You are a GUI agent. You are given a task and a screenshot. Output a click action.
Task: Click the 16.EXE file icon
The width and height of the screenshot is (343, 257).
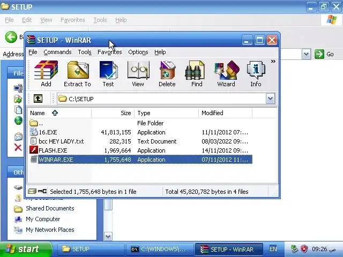point(34,132)
